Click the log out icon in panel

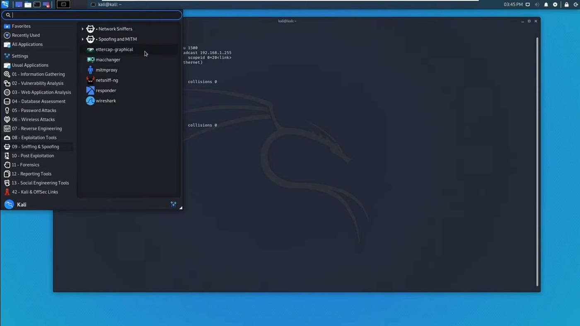pos(576,5)
